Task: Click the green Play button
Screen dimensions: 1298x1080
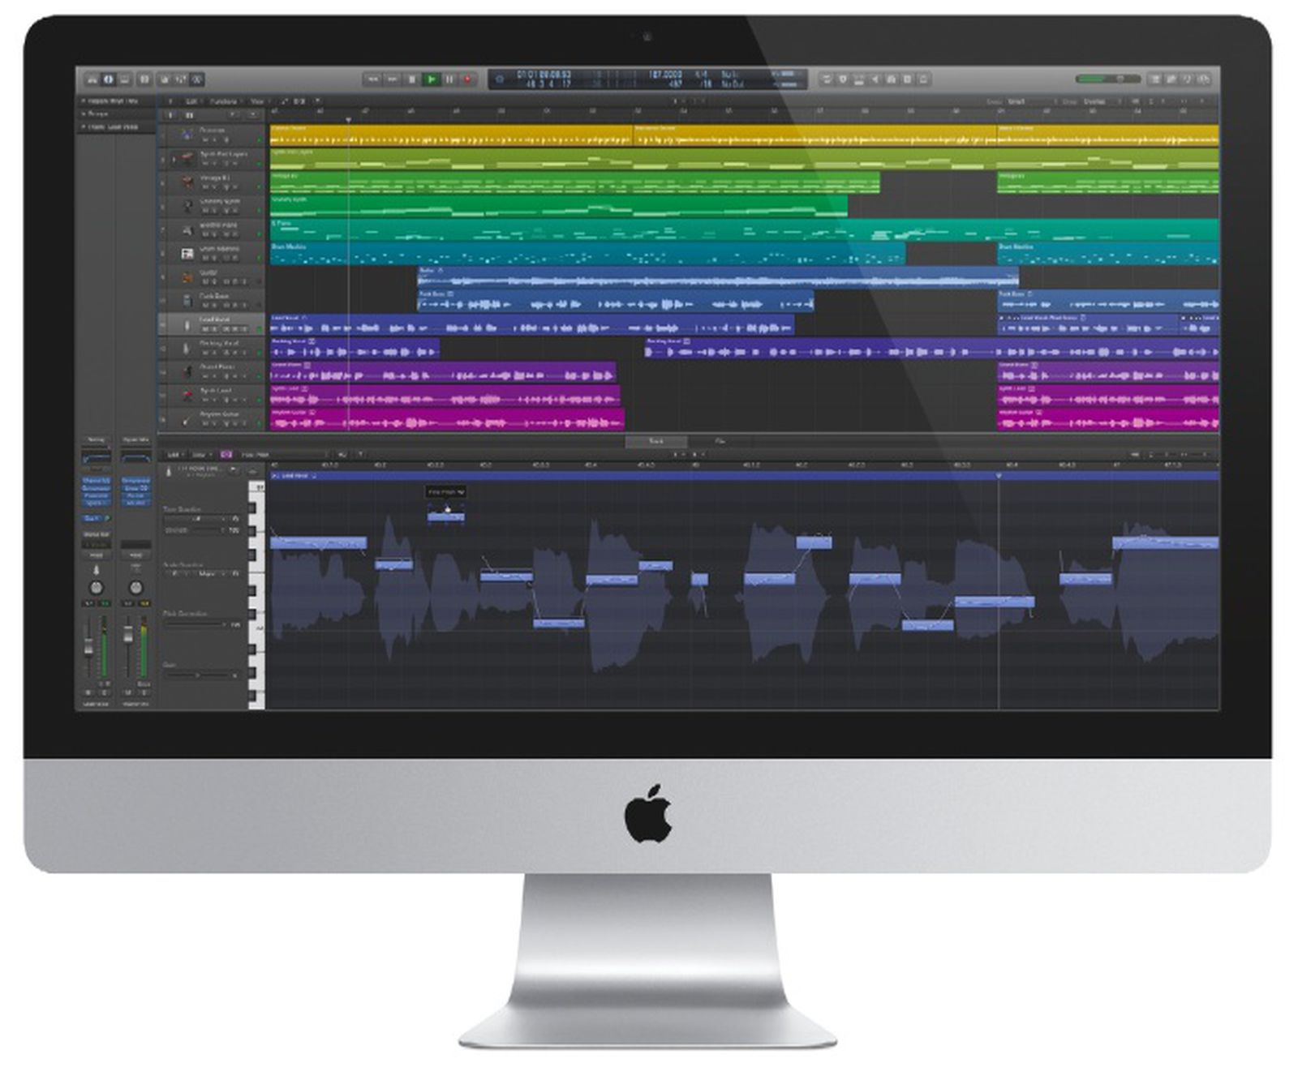Action: [432, 79]
